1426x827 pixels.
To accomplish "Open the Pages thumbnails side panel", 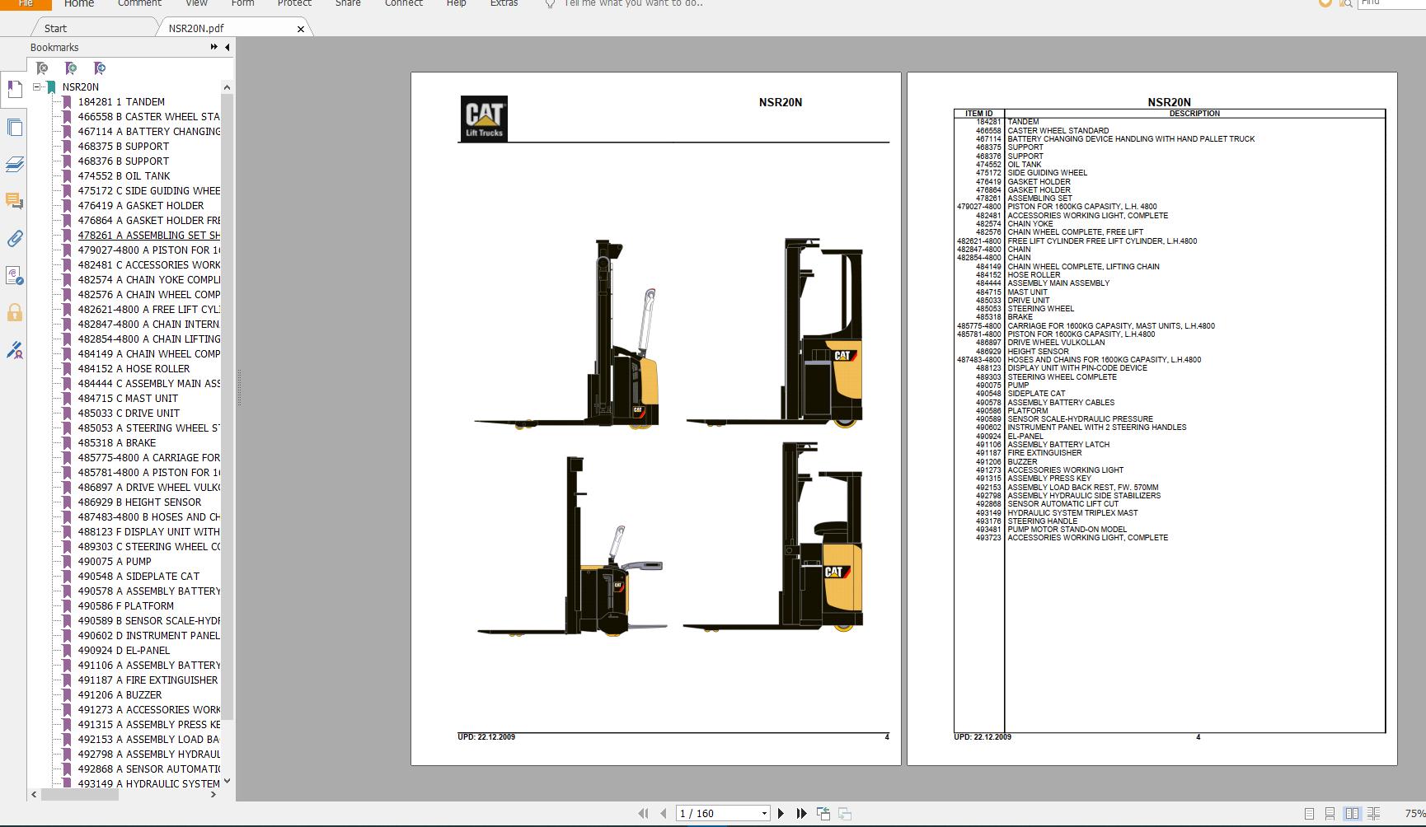I will coord(14,128).
